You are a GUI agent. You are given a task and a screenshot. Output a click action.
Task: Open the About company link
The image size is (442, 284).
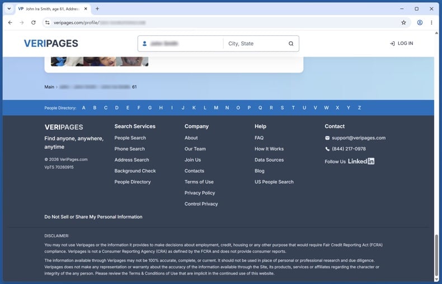coord(191,138)
